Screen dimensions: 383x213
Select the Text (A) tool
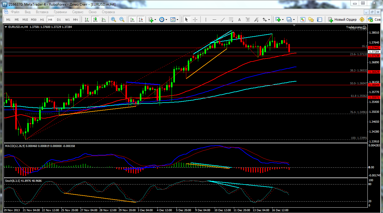239,19
